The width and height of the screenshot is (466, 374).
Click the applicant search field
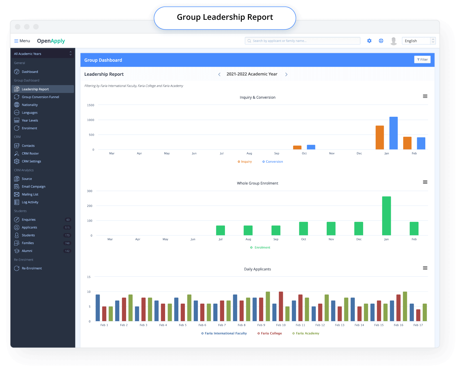(x=302, y=41)
